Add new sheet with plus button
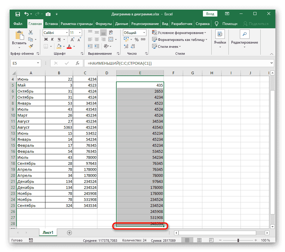This screenshot has height=252, width=285. coord(69,232)
